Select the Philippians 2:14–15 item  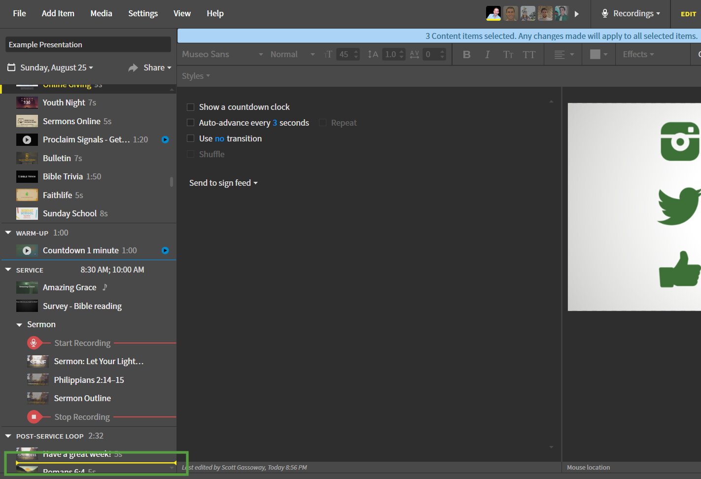(88, 380)
